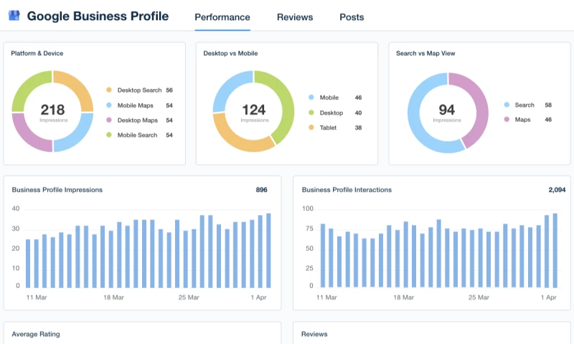Image resolution: width=574 pixels, height=344 pixels.
Task: Click the Google Business Profile store icon
Action: [x=14, y=16]
